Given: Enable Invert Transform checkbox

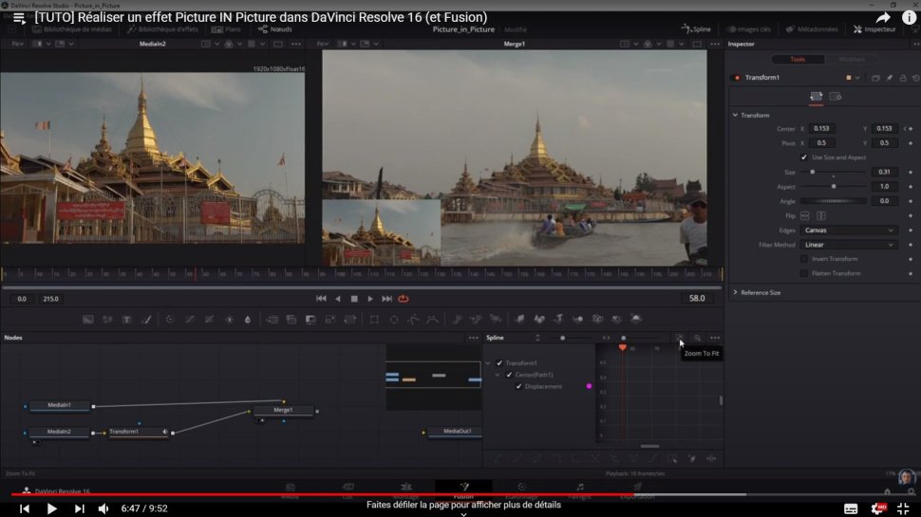Looking at the screenshot, I should coord(803,259).
